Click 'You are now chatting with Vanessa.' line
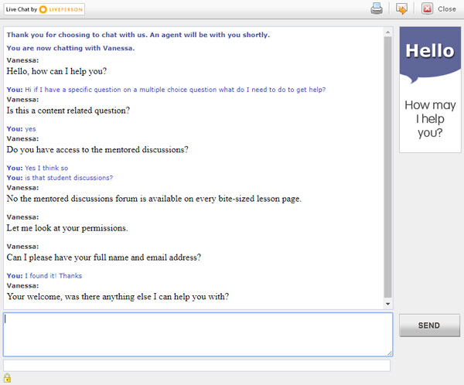The image size is (464, 385). point(70,48)
